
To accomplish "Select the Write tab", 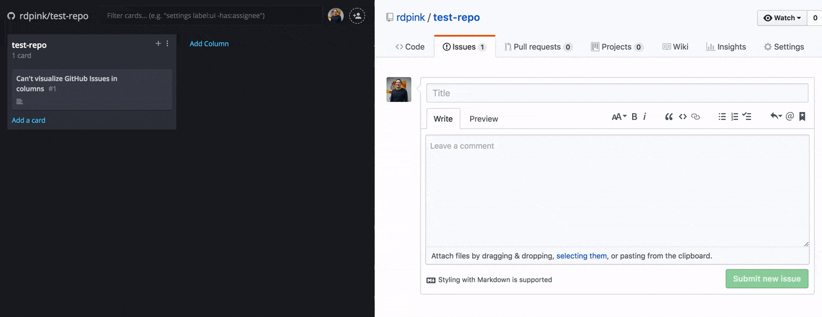I will (x=443, y=119).
